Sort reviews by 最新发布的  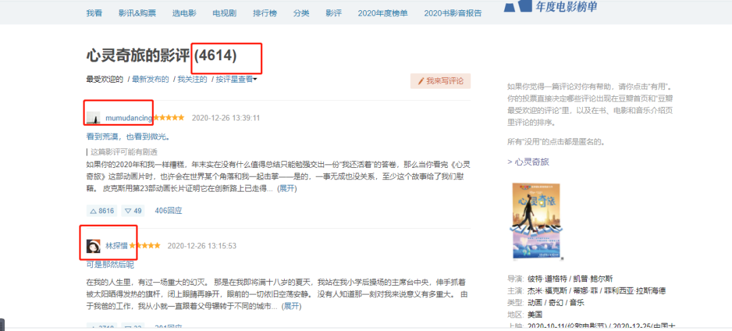pos(150,79)
